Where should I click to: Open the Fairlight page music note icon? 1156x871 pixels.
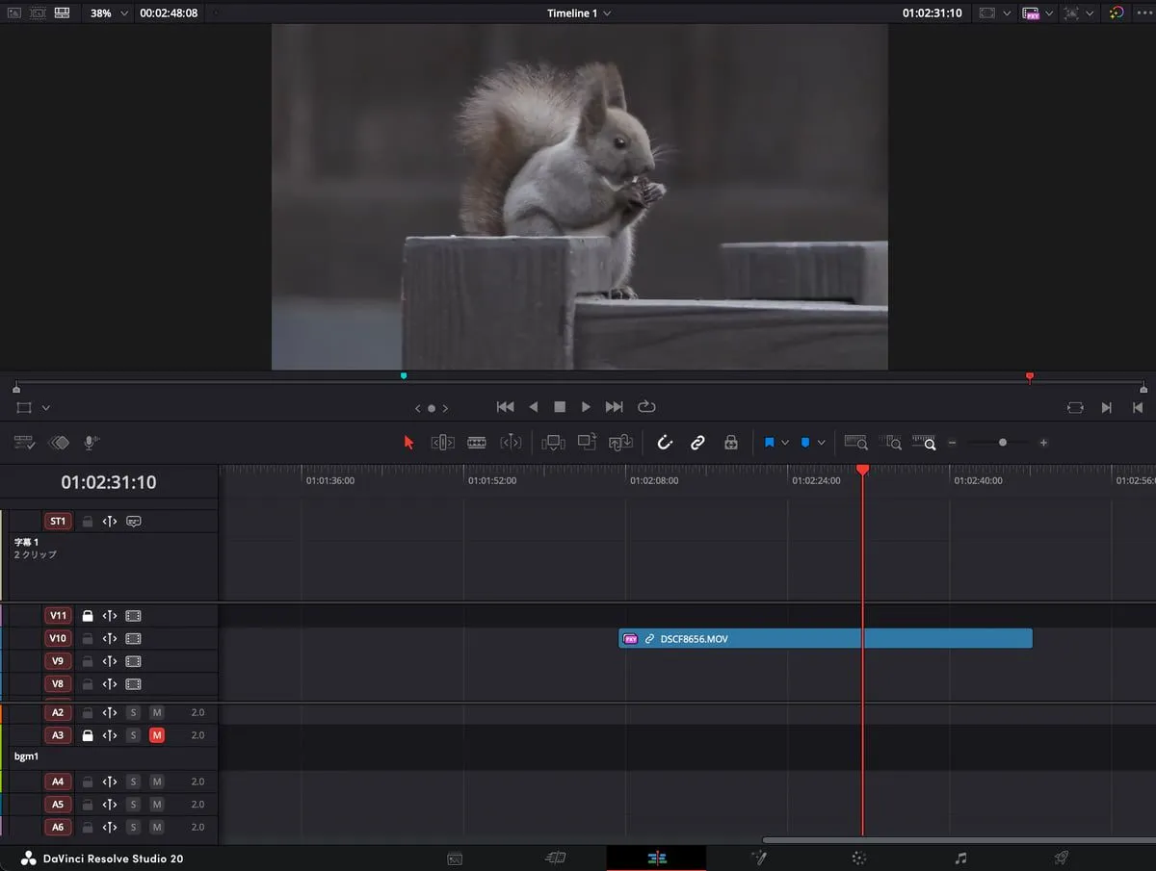(960, 858)
